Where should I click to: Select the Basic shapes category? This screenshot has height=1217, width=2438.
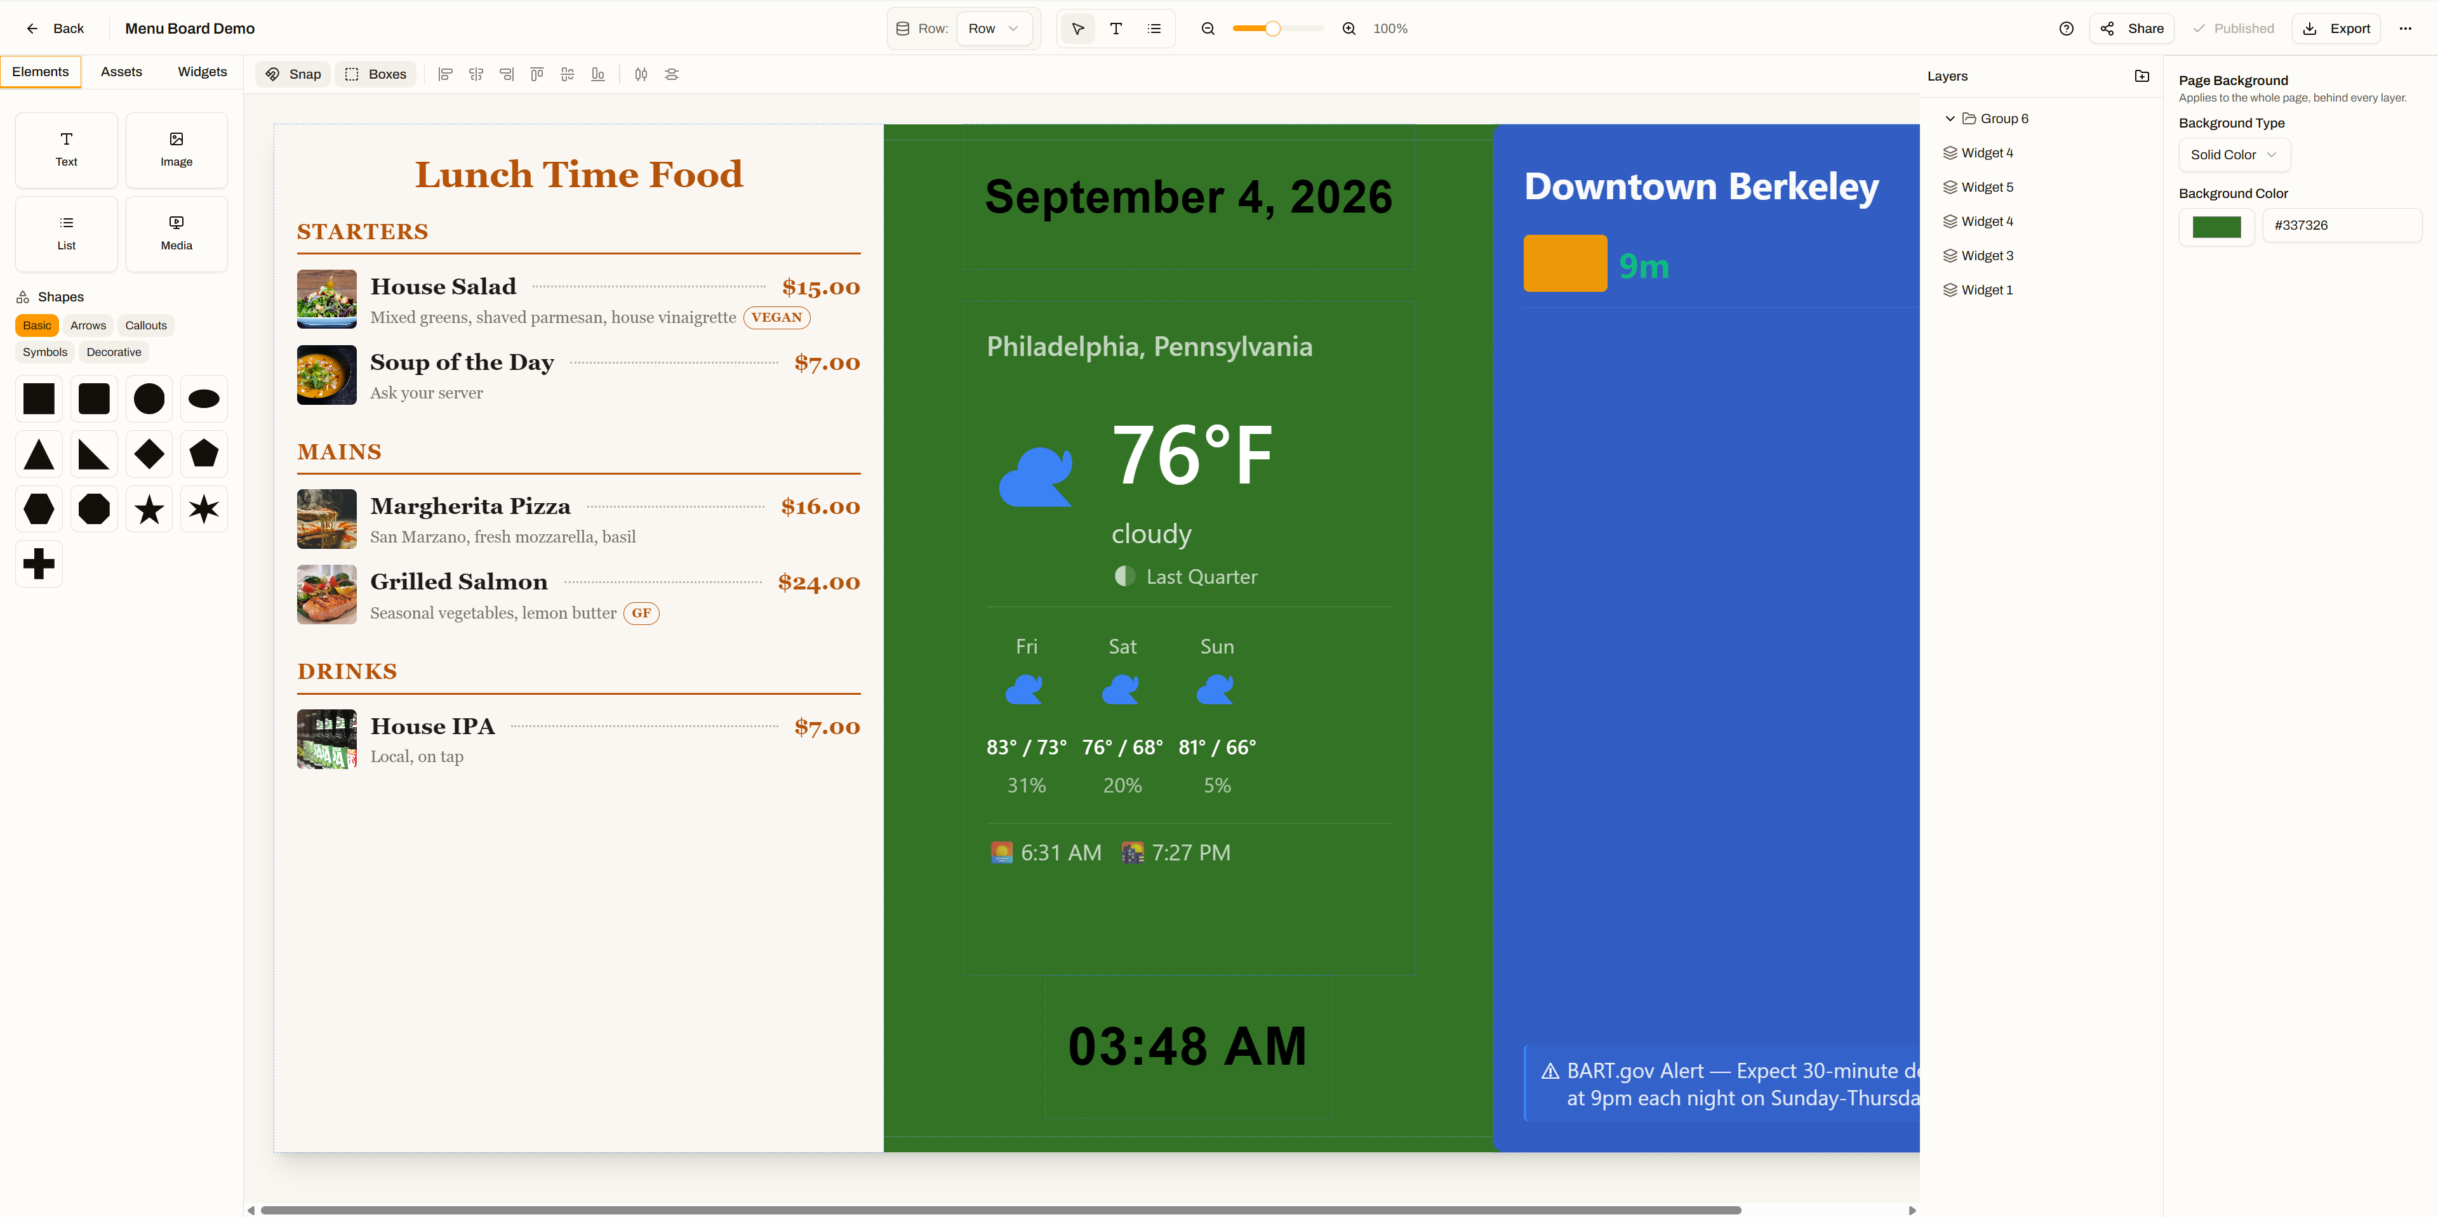pyautogui.click(x=37, y=326)
